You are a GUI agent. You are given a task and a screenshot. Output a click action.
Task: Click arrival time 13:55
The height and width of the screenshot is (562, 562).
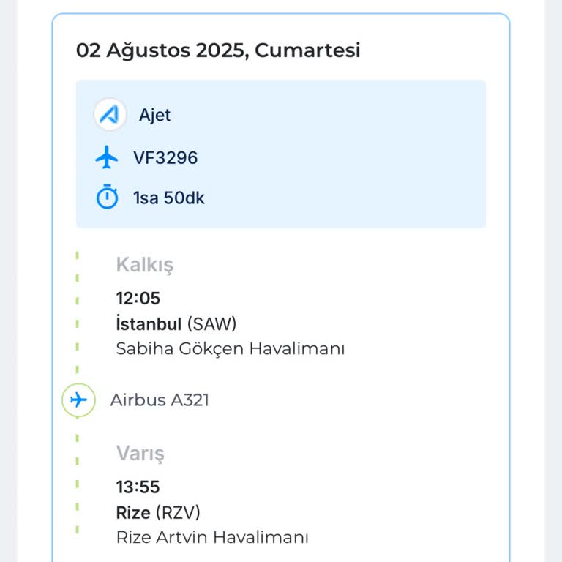138,487
